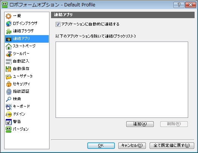Click 全て既定値に戻す(U) button

coord(172,146)
